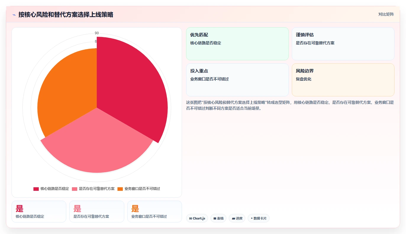Click 业务窗口是否不可错过 legend text
Screen dimensions: 406x234
click(142, 189)
